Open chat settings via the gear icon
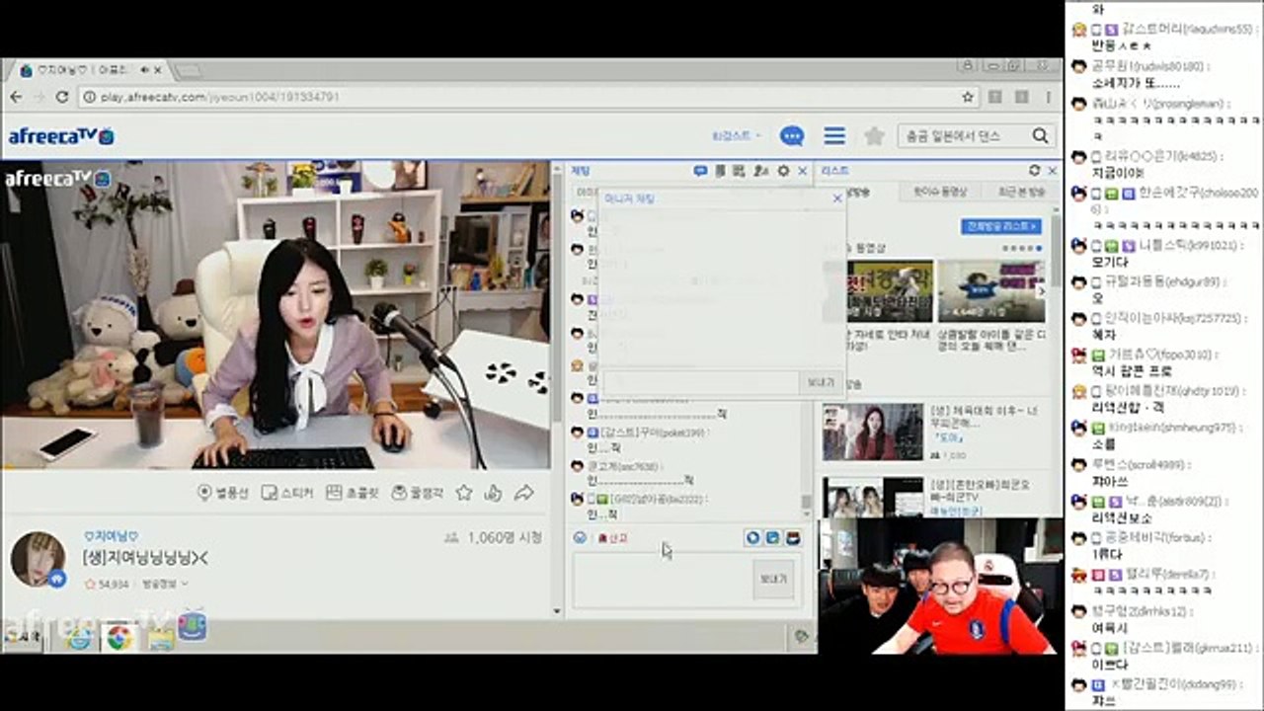This screenshot has width=1264, height=711. pyautogui.click(x=783, y=171)
